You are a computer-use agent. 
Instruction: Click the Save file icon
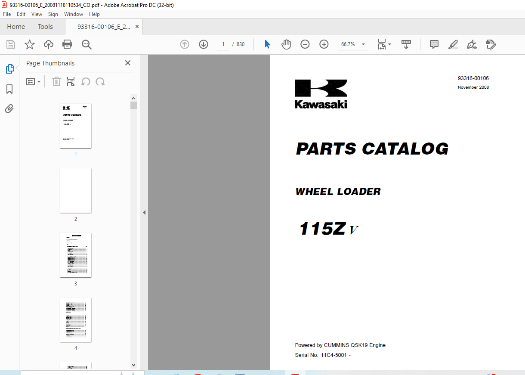[x=11, y=44]
